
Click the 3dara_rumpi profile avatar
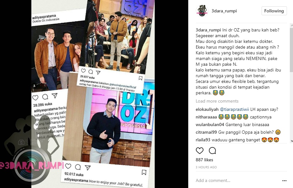(202, 11)
